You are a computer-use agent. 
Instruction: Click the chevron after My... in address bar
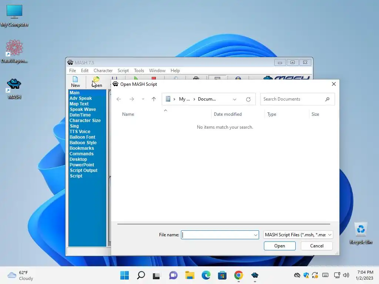point(194,99)
